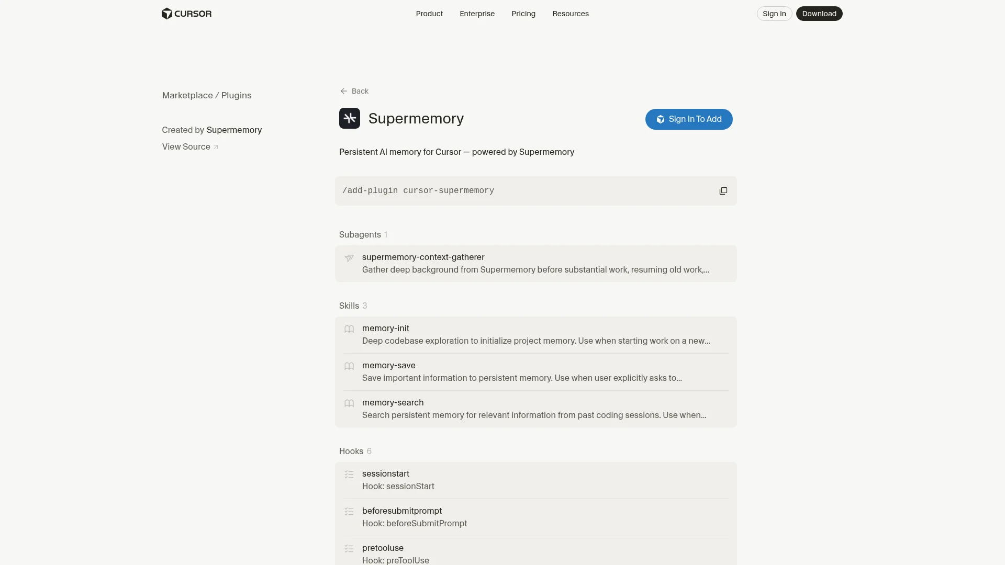
Task: Click the list icon beside beforesubmitprompt hook
Action: point(349,512)
